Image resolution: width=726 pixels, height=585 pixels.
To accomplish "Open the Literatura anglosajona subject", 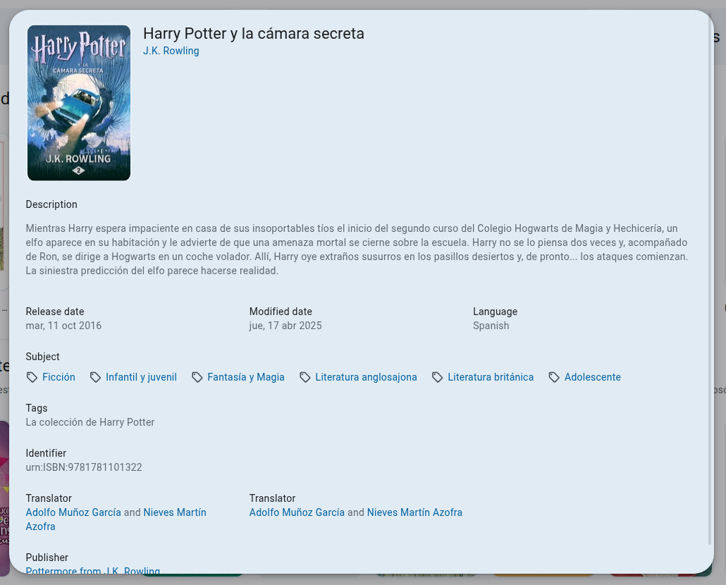I will click(x=366, y=377).
